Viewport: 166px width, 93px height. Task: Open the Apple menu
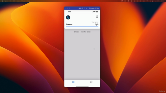pyautogui.click(x=2, y=1)
